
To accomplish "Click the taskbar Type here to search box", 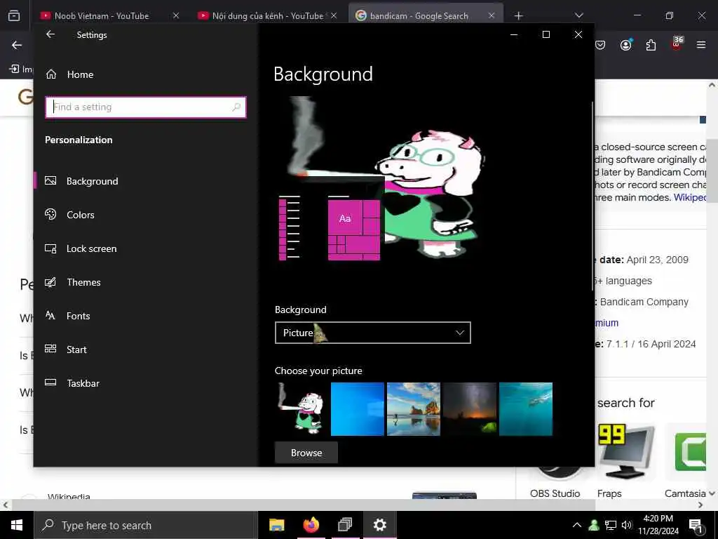I will tap(146, 525).
